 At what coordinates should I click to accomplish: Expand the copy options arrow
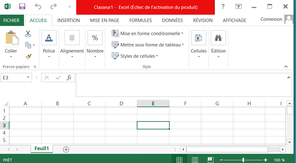tap(34, 45)
